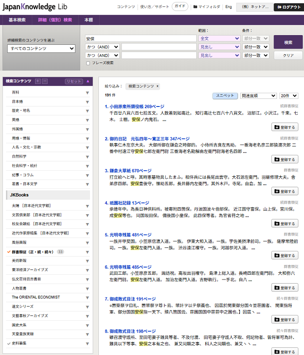Click the minus icon to collapse all search contents
Image resolution: width=304 pixels, height=355 pixels.
(45, 81)
